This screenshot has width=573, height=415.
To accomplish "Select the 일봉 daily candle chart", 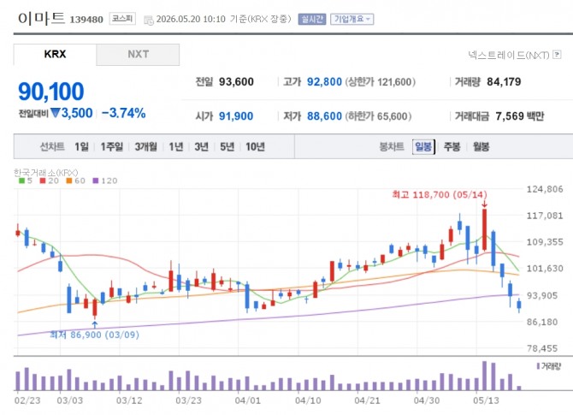I will pyautogui.click(x=423, y=147).
